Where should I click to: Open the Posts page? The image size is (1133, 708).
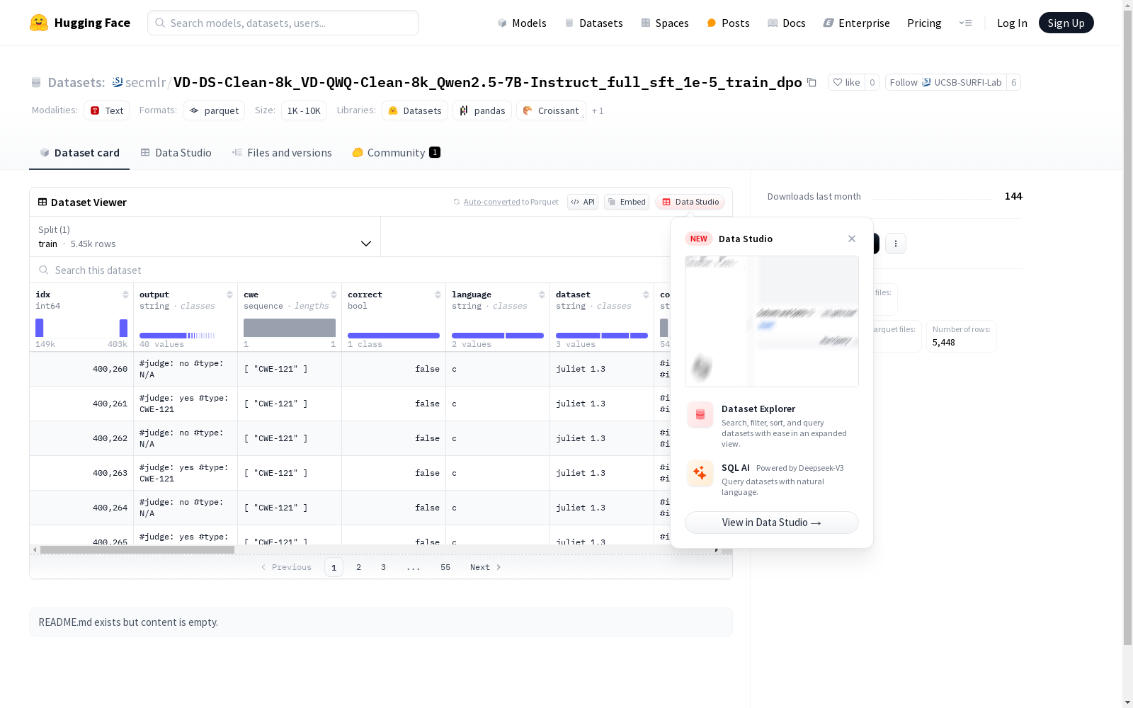728,23
